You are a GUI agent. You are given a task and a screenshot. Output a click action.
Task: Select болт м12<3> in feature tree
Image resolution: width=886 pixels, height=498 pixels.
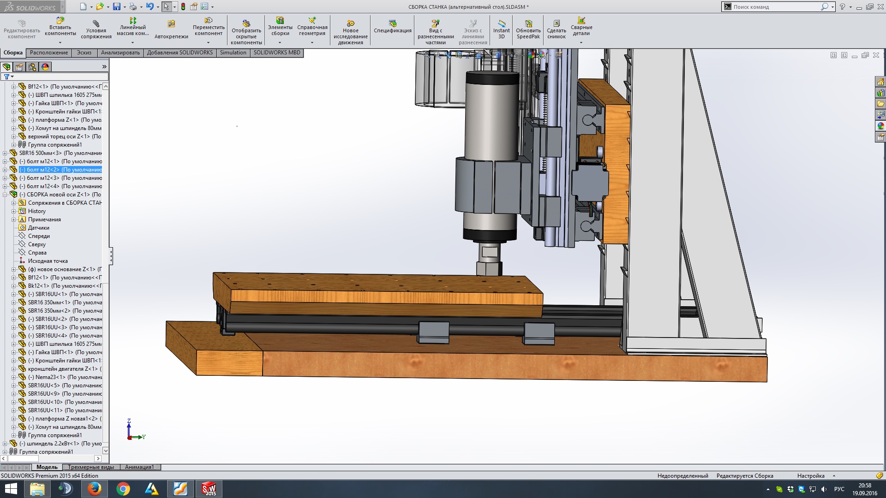(x=43, y=178)
